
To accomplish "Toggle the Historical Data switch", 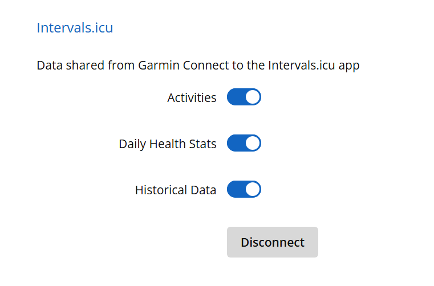I will pos(244,190).
